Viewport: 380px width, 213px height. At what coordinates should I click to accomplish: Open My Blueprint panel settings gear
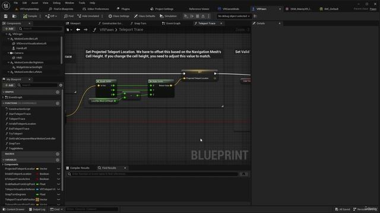(61, 85)
